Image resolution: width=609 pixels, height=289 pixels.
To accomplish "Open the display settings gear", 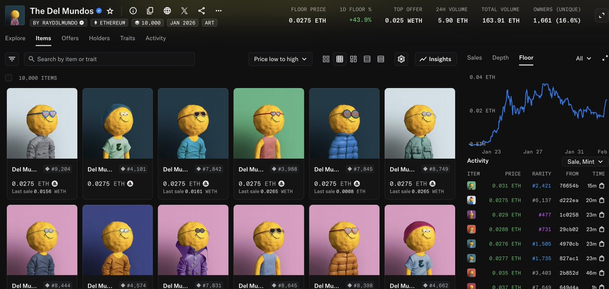I will (401, 59).
